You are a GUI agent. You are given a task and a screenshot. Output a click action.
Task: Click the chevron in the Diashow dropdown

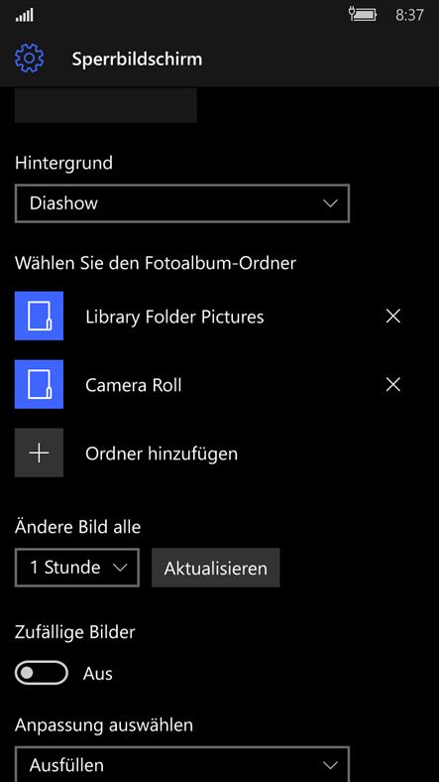tap(330, 203)
